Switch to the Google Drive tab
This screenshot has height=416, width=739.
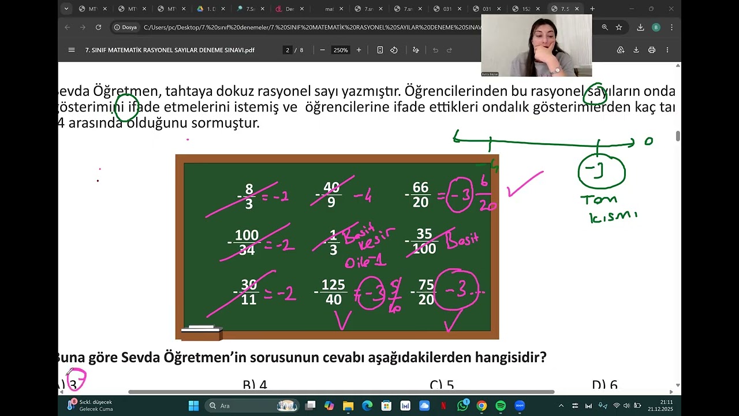211,9
